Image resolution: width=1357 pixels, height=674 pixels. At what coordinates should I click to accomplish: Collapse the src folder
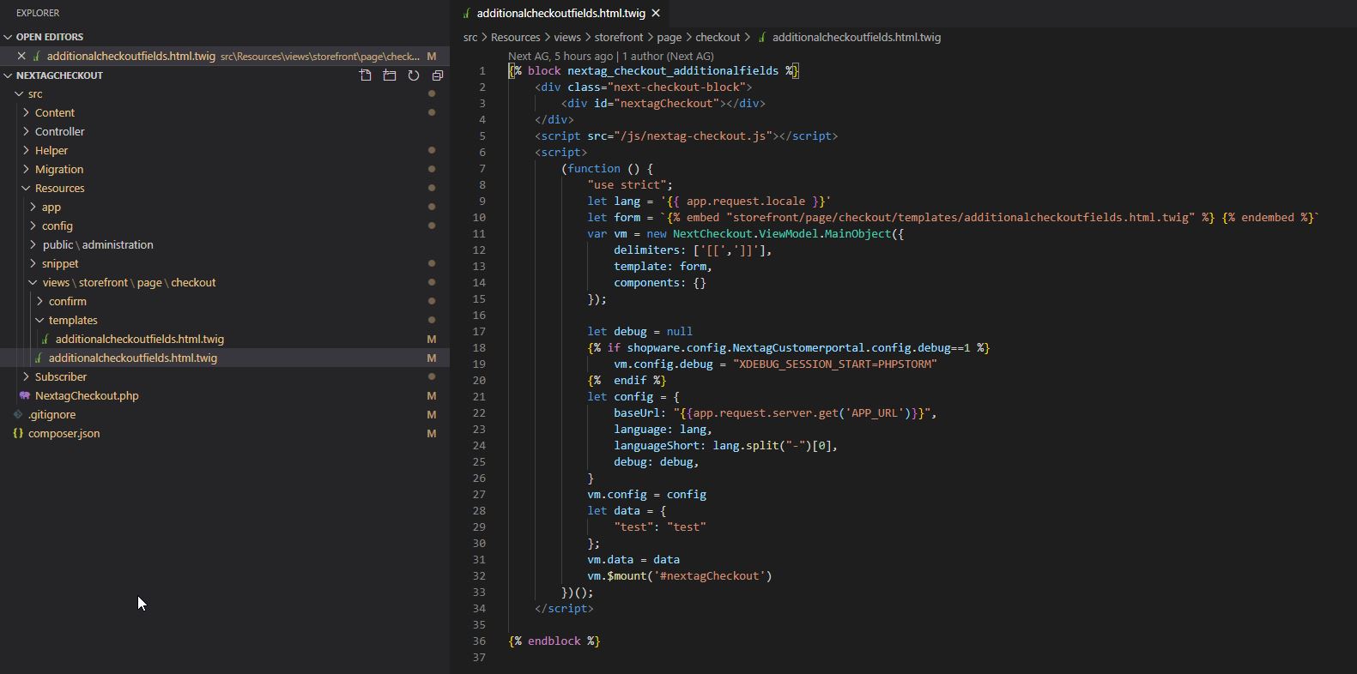[x=19, y=94]
